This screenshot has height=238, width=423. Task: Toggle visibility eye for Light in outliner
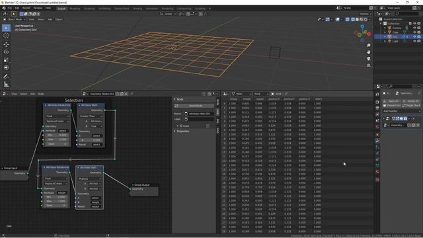click(x=414, y=41)
